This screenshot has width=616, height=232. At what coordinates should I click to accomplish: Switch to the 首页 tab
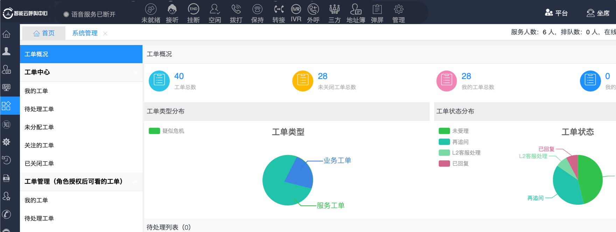44,33
